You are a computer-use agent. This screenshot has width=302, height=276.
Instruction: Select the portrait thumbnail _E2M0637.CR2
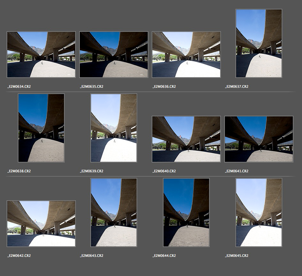coord(259,43)
